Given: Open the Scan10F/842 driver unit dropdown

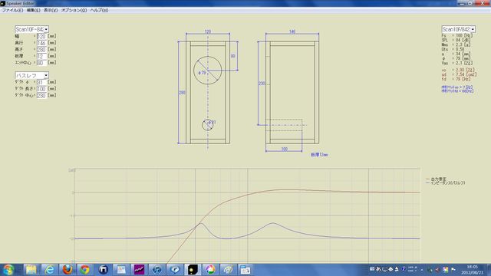Looking at the screenshot, I should [x=459, y=29].
